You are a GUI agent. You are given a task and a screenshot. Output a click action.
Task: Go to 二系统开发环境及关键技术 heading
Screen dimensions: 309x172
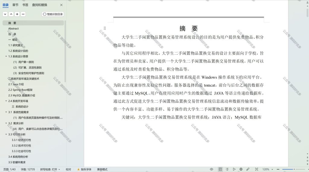[x=24, y=79]
